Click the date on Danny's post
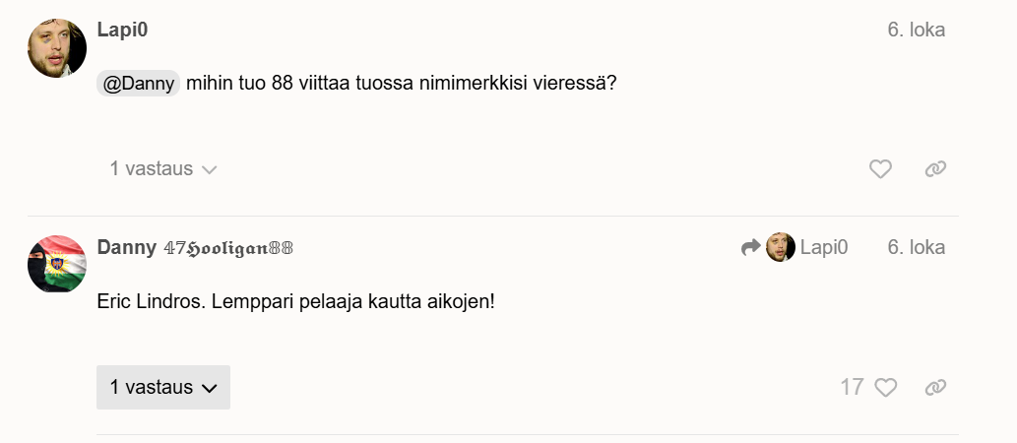1017x443 pixels. click(916, 247)
